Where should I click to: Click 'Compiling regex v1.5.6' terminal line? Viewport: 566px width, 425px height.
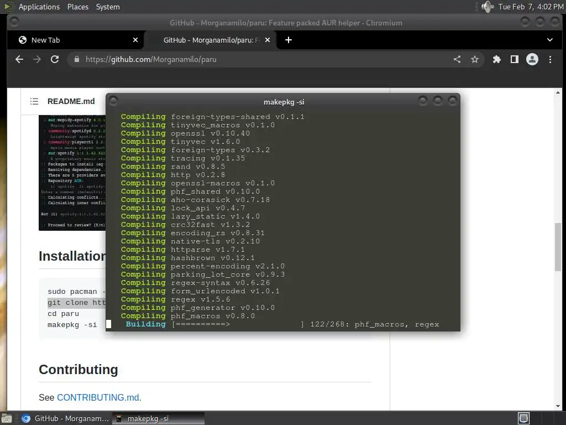pos(175,299)
